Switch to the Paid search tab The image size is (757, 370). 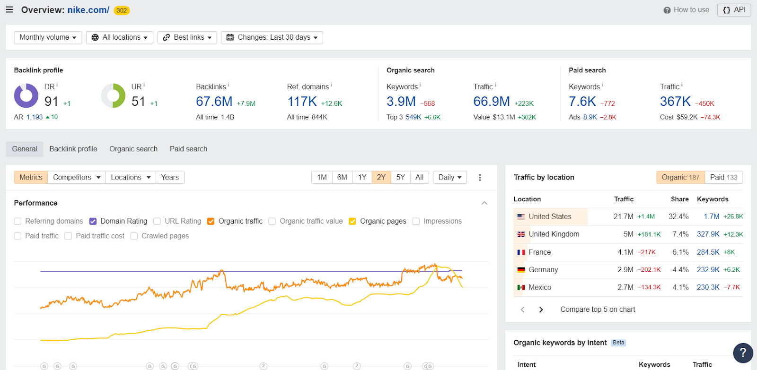[188, 149]
